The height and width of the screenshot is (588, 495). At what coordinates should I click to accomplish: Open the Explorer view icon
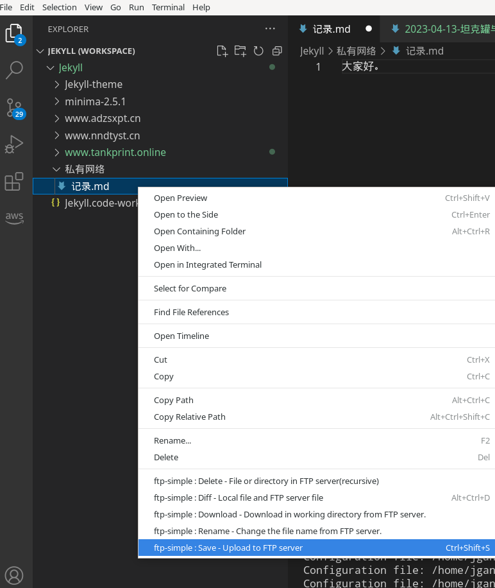pos(15,34)
